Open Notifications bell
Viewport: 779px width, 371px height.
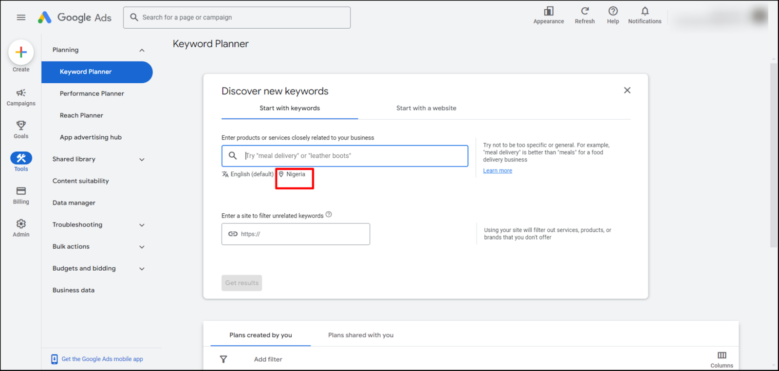coord(645,11)
